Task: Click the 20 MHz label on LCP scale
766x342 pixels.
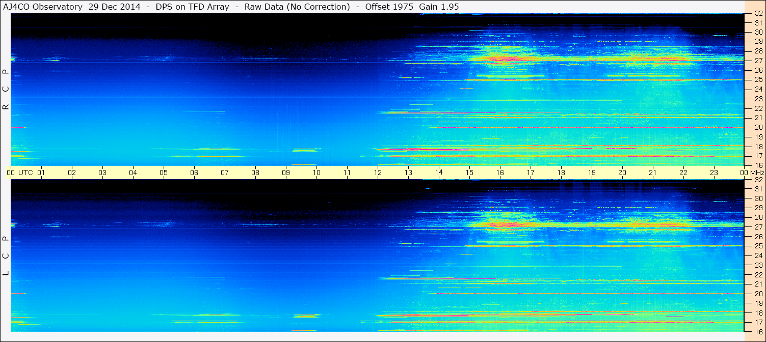Action: [x=758, y=294]
